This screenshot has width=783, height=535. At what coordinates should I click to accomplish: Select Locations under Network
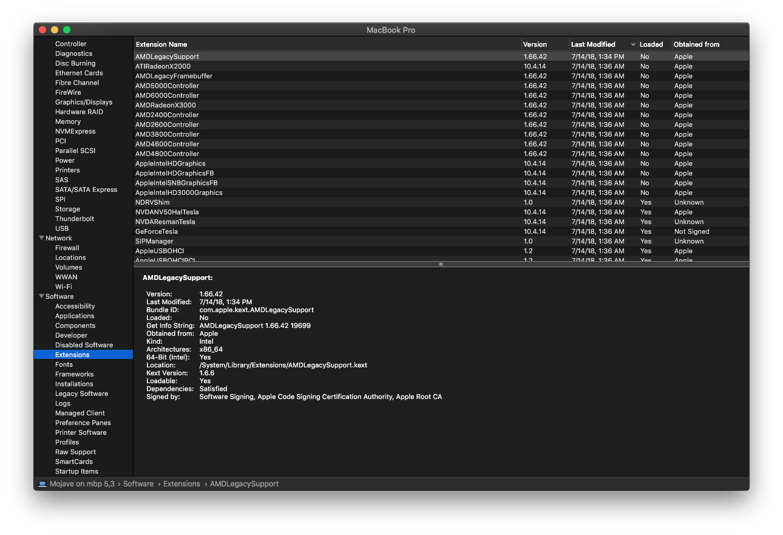coord(70,257)
